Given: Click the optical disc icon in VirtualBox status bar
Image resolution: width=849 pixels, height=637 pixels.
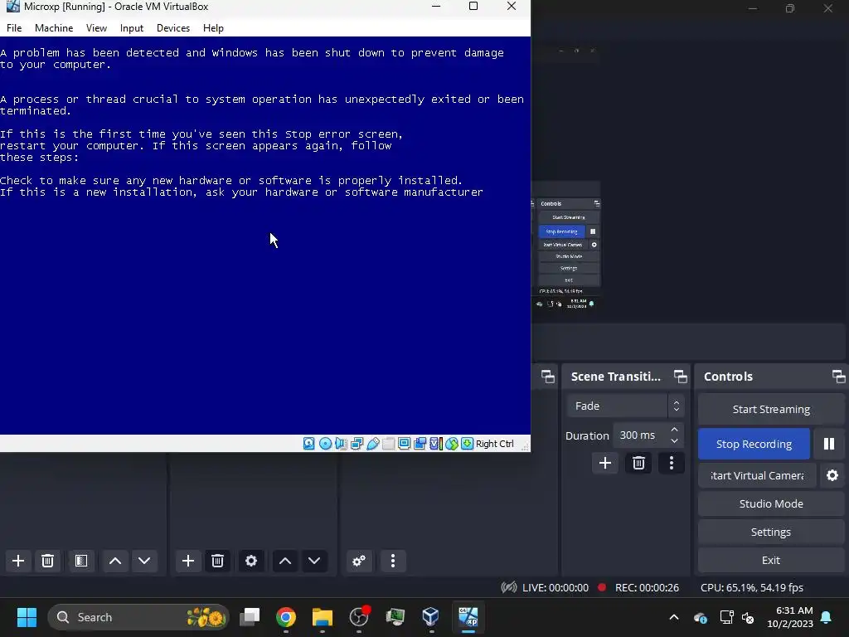Looking at the screenshot, I should tap(325, 444).
